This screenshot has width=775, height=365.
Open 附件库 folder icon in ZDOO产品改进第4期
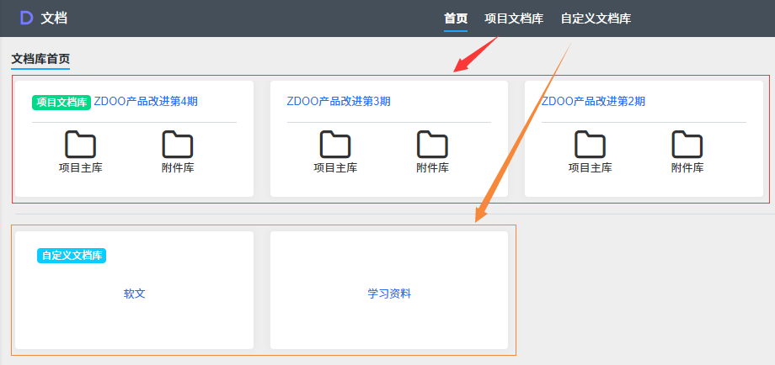[178, 145]
